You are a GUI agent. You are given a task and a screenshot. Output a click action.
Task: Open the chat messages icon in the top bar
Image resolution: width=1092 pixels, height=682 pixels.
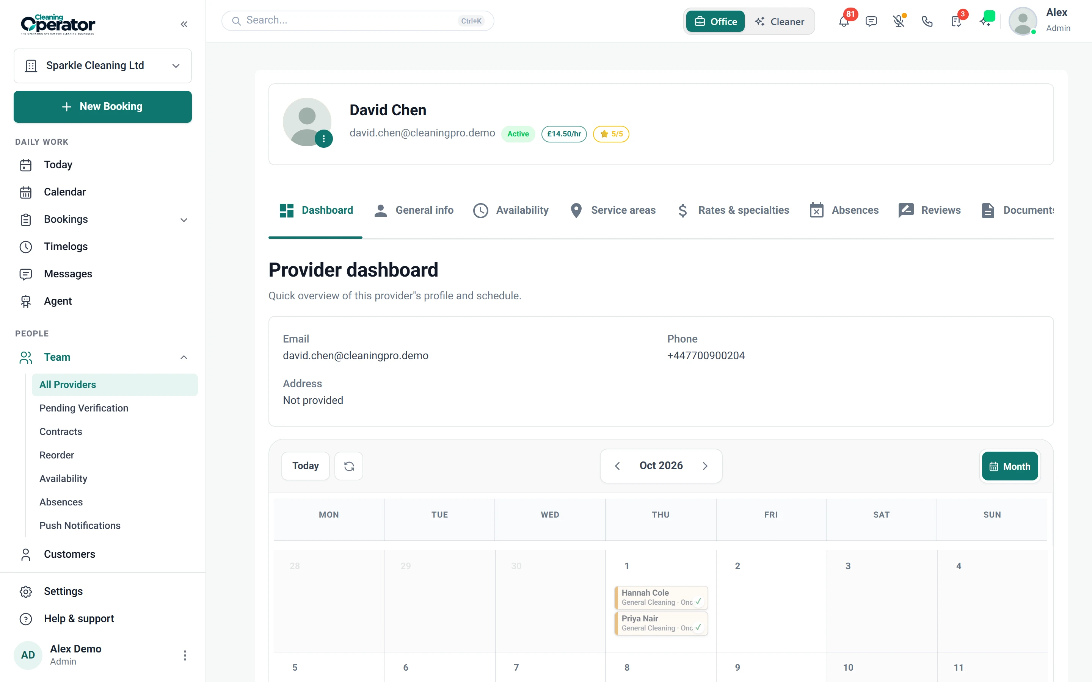point(871,21)
